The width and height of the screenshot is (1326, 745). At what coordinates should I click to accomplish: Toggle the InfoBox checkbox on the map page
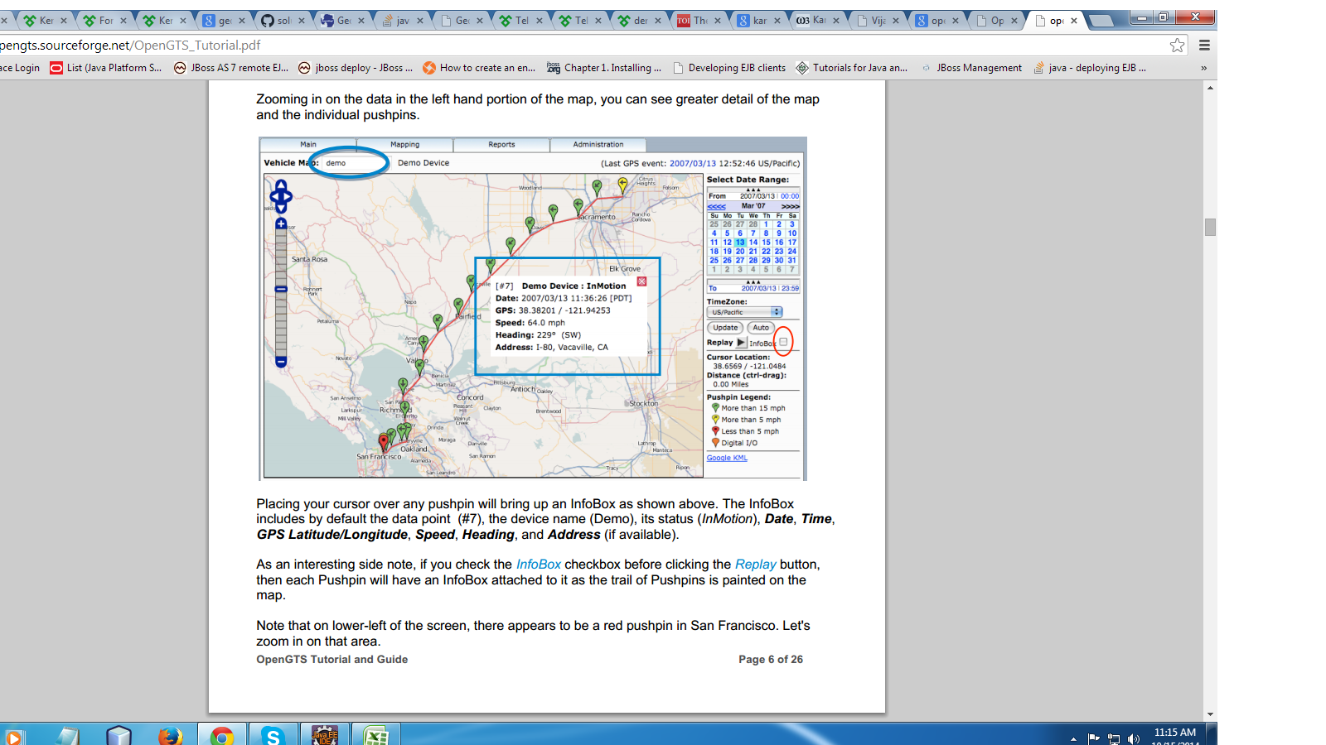(783, 342)
